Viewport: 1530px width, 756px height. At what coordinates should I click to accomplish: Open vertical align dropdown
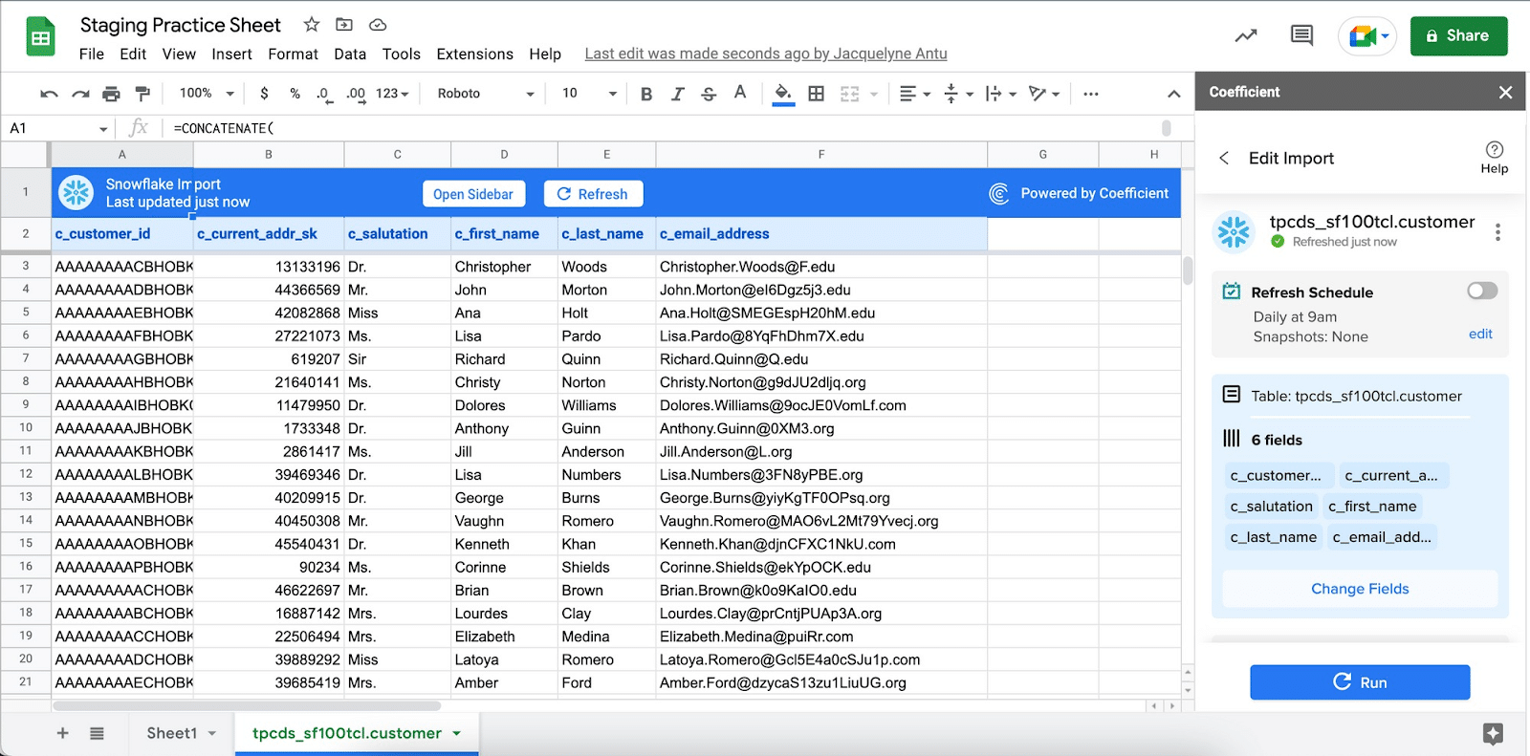click(x=958, y=94)
